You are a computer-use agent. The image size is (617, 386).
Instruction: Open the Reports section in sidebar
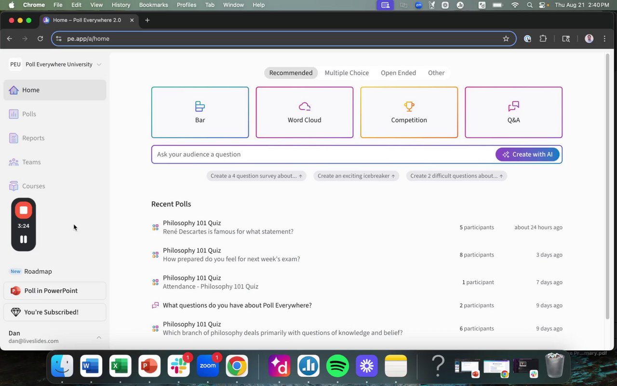(54, 138)
